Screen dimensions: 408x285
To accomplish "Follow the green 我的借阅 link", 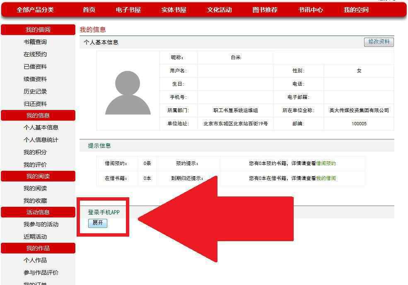I will [326, 178].
